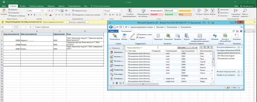Switch to Рецензирование tab
The width and height of the screenshot is (257, 102).
click(74, 6)
